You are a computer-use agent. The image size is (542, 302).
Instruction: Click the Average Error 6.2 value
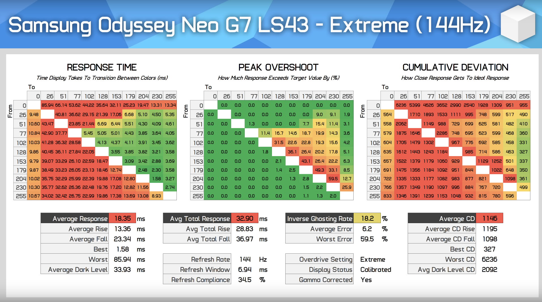(x=367, y=229)
